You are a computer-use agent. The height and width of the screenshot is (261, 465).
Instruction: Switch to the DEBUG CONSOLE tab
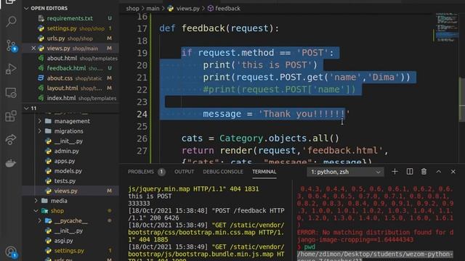(x=223, y=172)
